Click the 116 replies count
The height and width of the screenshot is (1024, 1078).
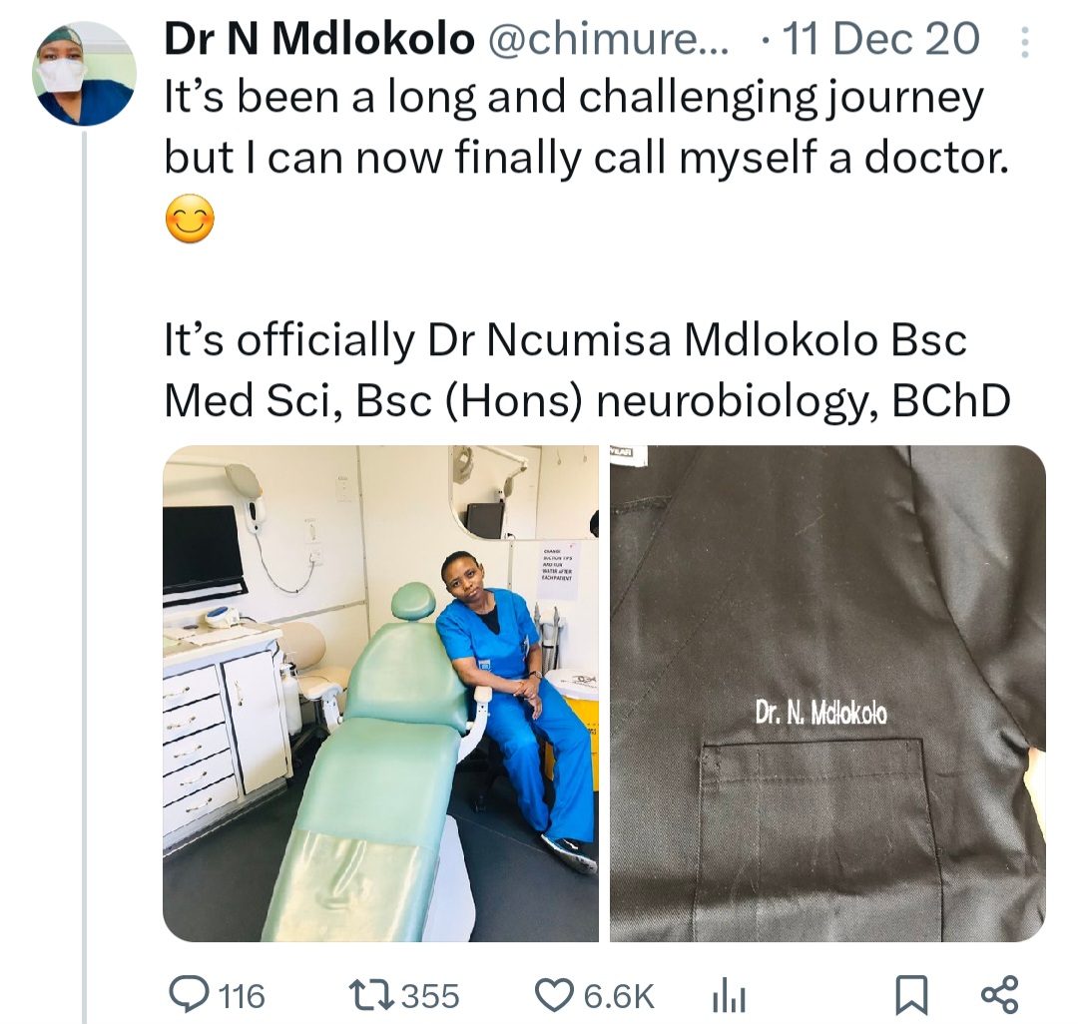(x=241, y=995)
